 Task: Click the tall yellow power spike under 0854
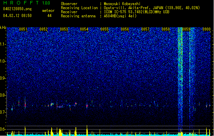tap(87, 131)
